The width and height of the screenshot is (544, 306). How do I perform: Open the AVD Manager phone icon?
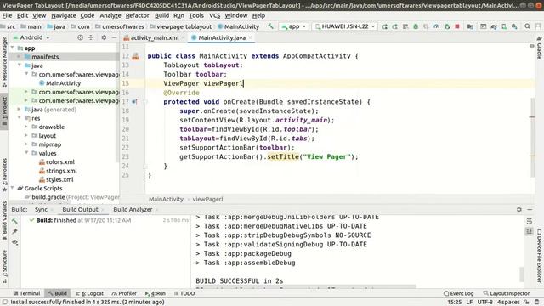tap(504, 26)
